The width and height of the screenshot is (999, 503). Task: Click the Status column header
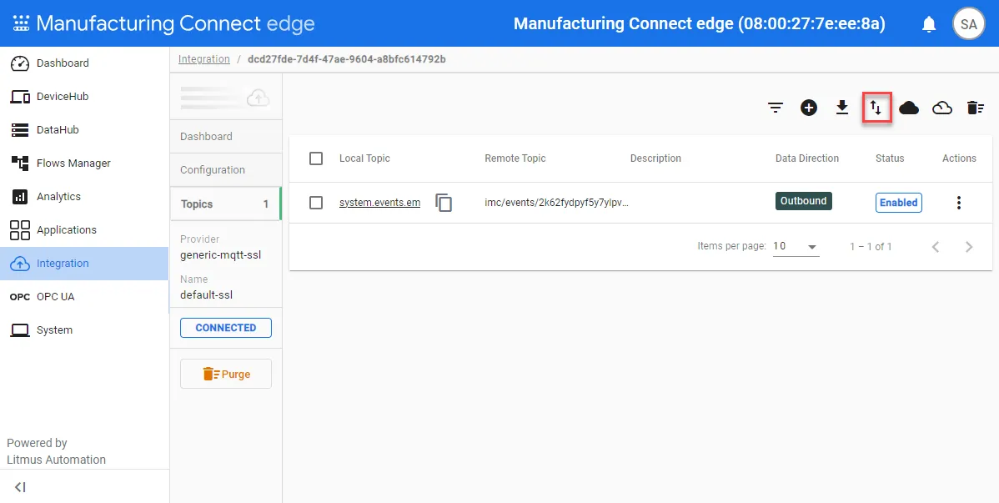(x=890, y=158)
